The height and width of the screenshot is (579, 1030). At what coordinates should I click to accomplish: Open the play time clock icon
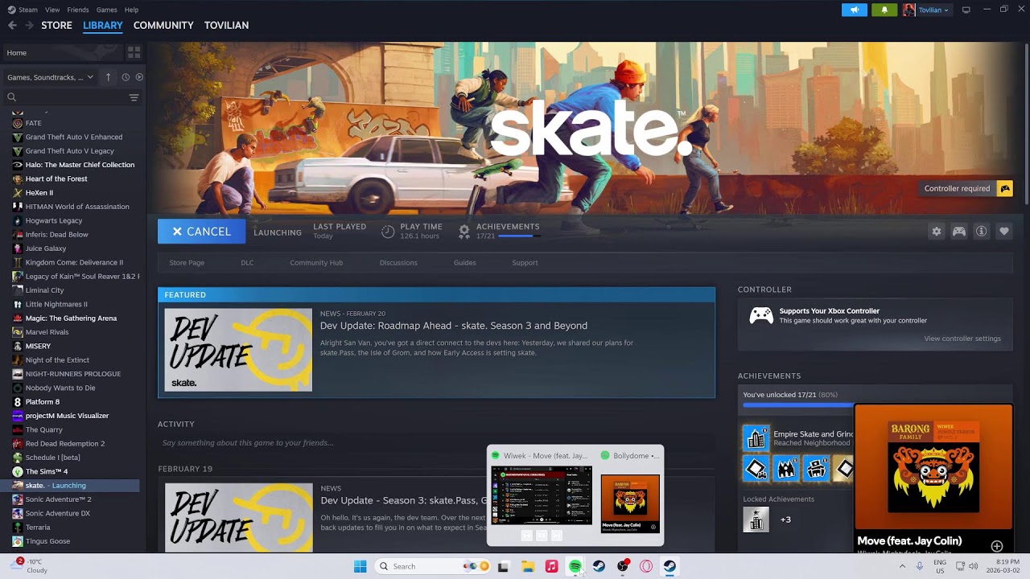coord(388,232)
